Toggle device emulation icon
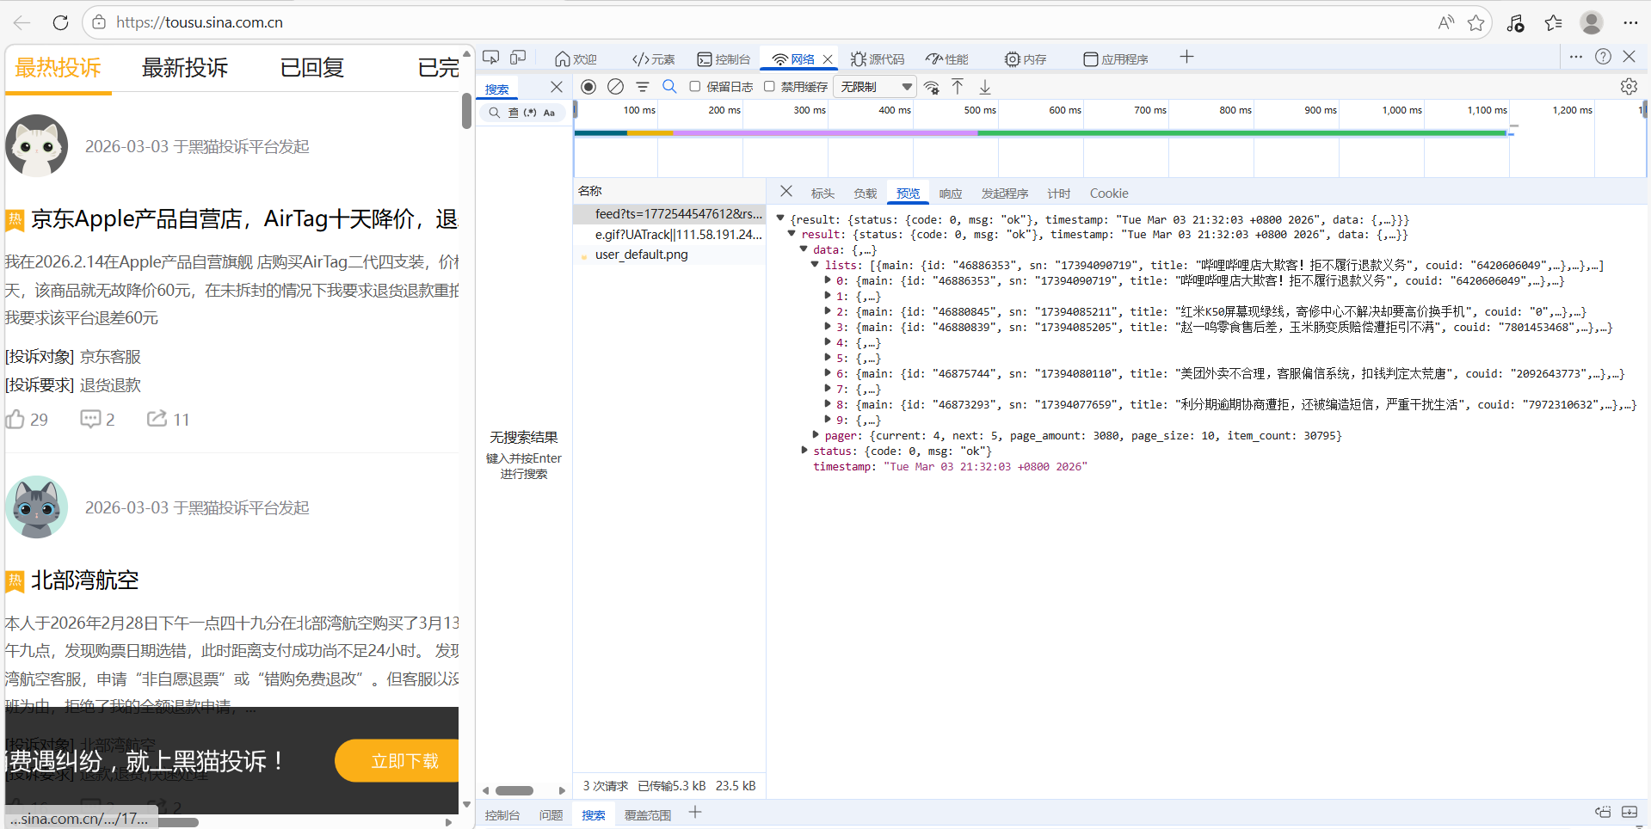Viewport: 1651px width, 829px height. tap(518, 58)
